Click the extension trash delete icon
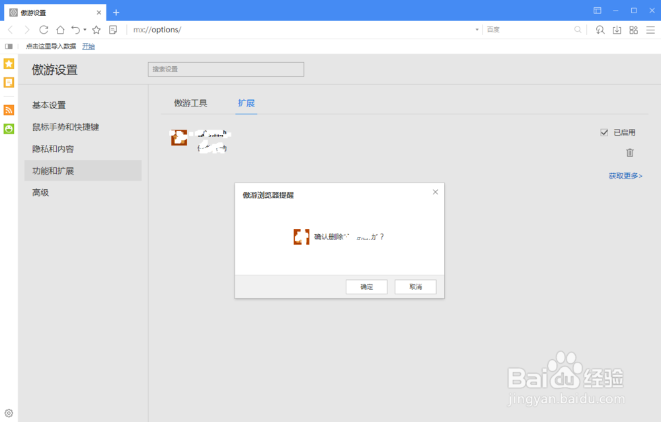661x422 pixels. click(630, 152)
